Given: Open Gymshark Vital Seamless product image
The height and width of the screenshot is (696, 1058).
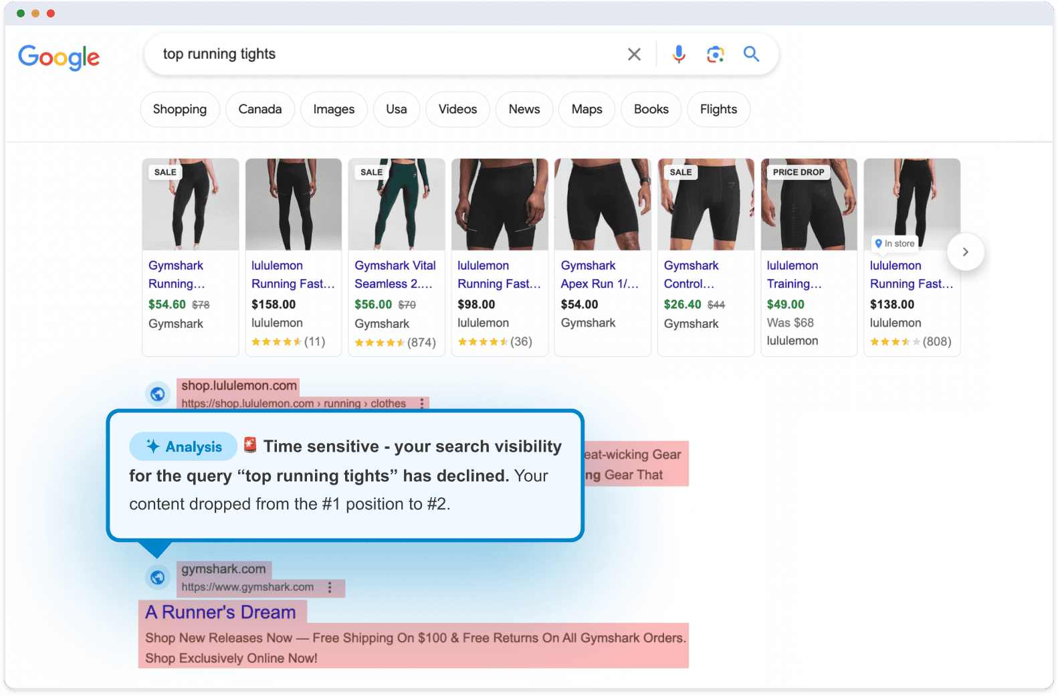Looking at the screenshot, I should click(397, 205).
